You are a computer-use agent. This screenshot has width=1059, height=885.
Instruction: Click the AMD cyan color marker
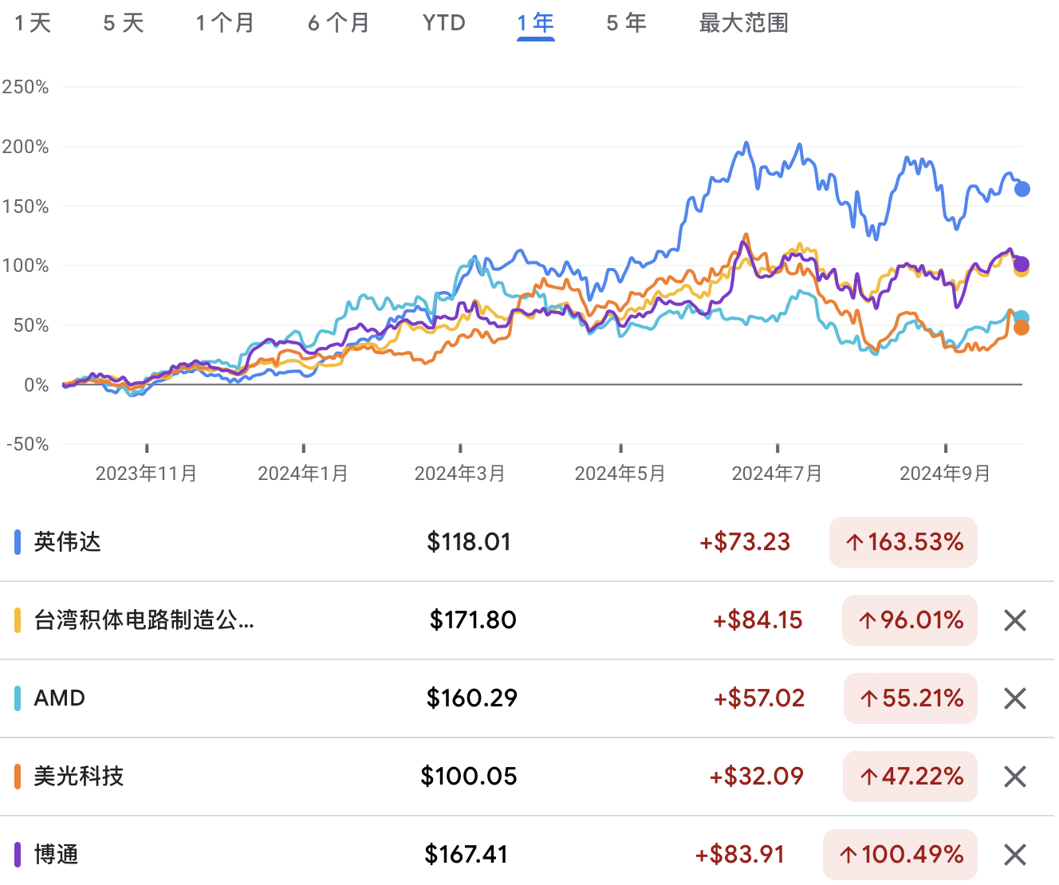click(x=18, y=698)
